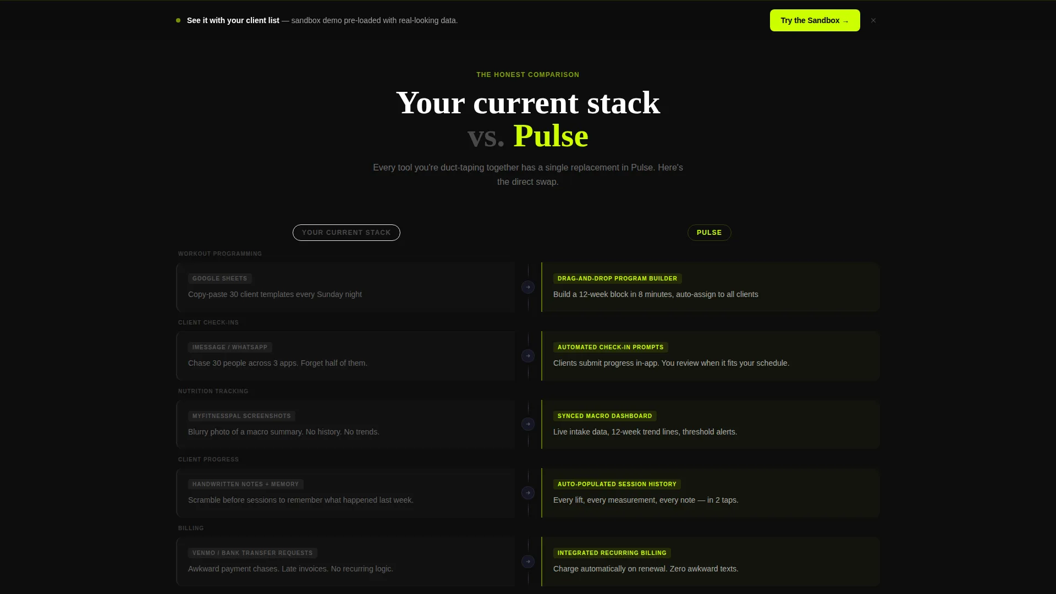1056x594 pixels.
Task: Click "Copy-paste 30 client templates" description
Action: coord(275,295)
